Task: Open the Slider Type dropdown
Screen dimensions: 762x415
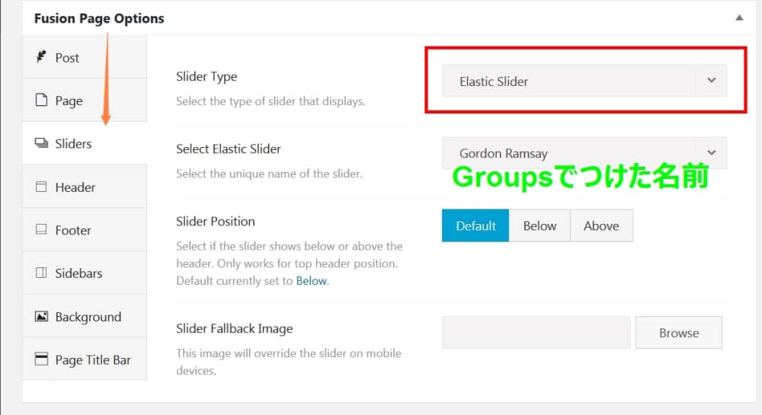Action: pos(584,81)
